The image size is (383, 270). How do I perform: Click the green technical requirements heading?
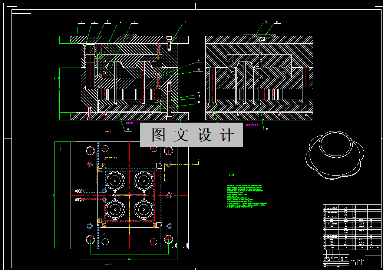tap(231, 175)
